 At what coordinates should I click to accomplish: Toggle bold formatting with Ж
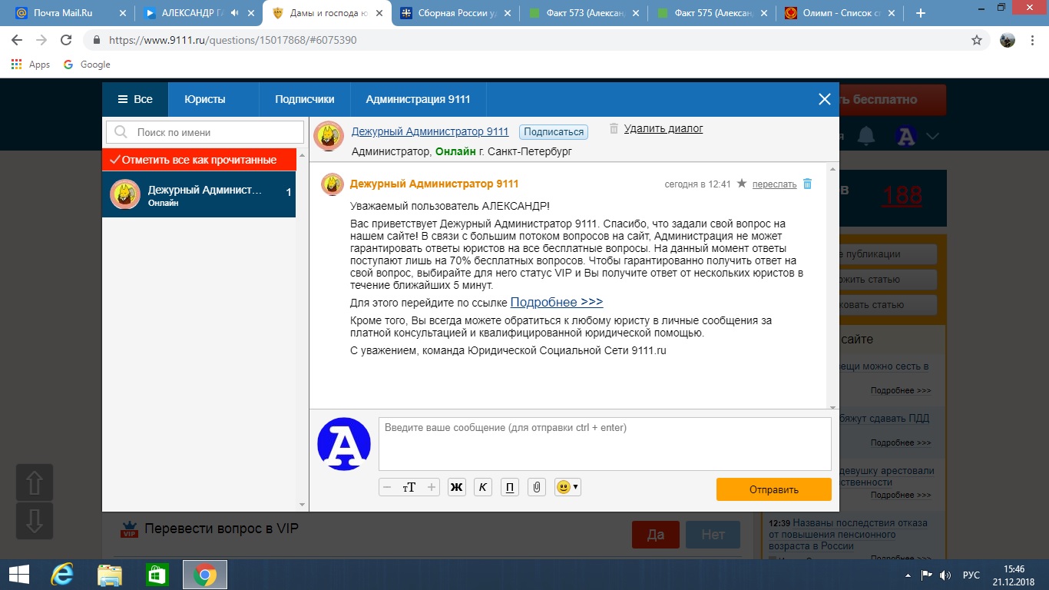coord(456,487)
